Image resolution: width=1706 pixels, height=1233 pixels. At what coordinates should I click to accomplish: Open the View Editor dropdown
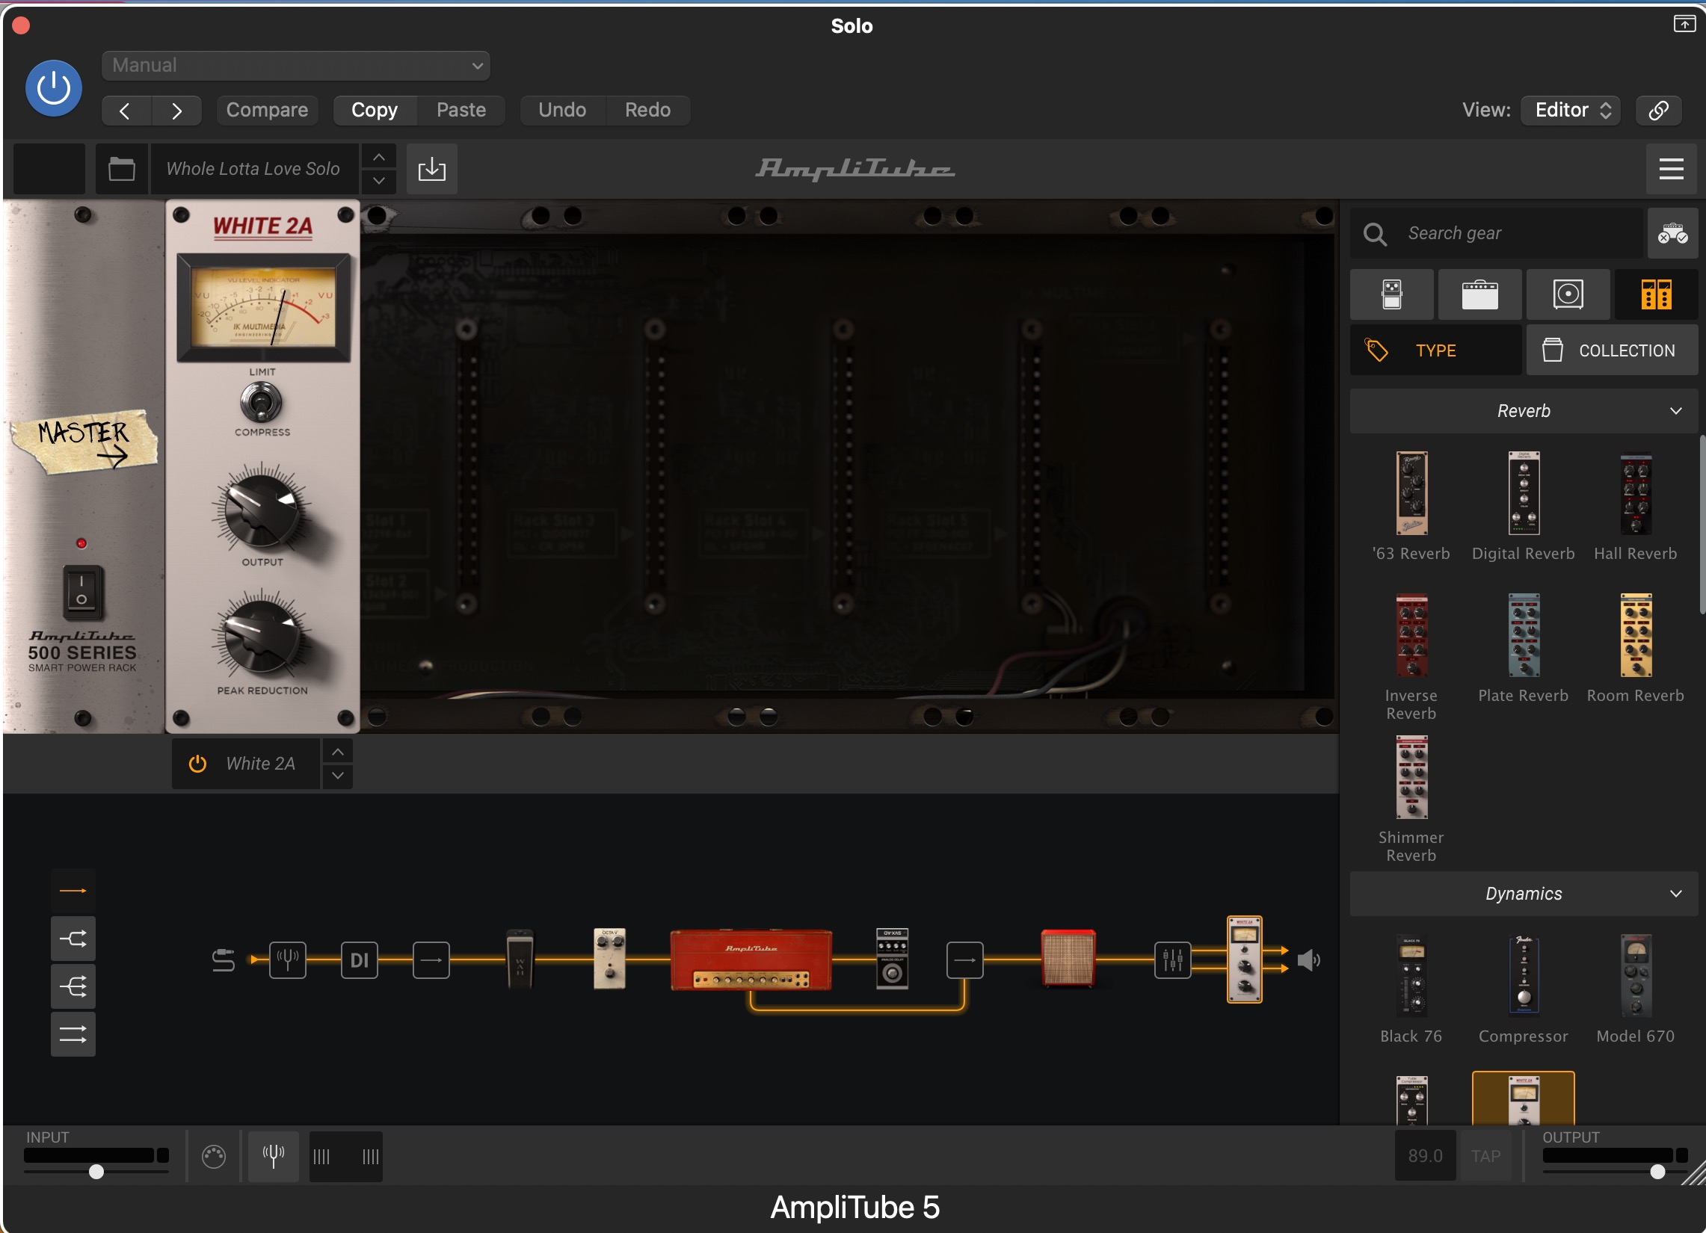pos(1570,111)
